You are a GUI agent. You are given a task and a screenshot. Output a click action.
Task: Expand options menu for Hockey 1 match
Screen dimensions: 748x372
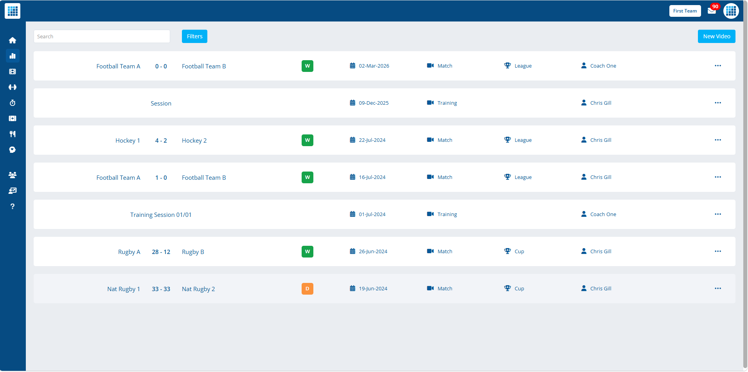click(x=718, y=140)
